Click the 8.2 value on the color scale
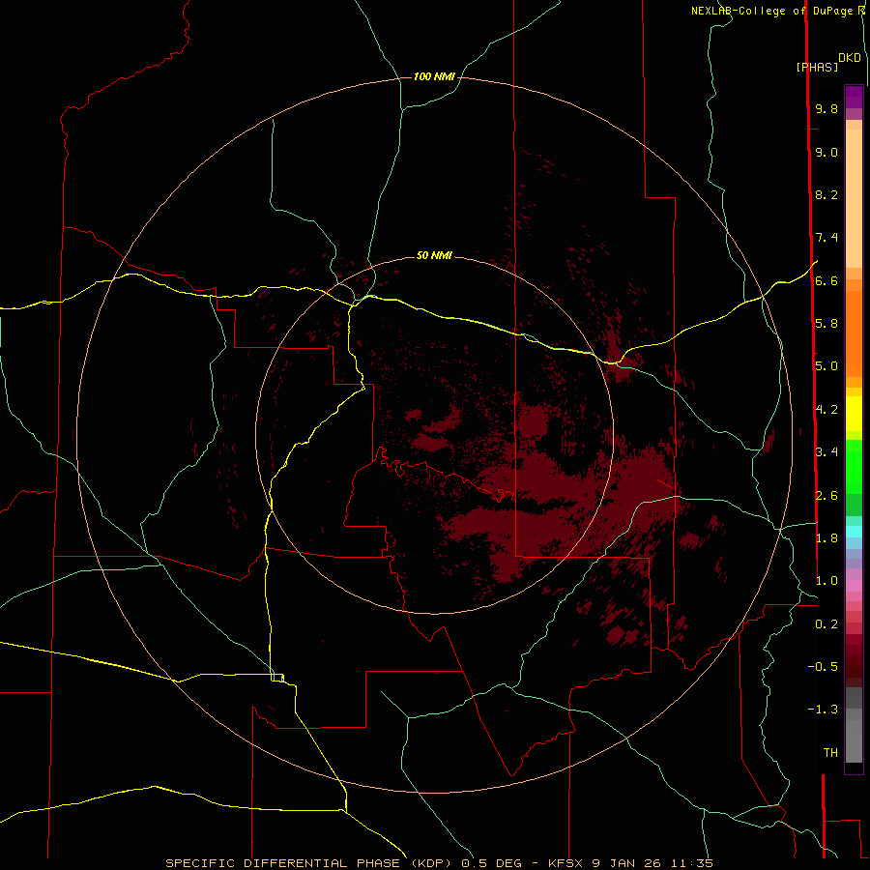The height and width of the screenshot is (870, 870). tap(826, 194)
